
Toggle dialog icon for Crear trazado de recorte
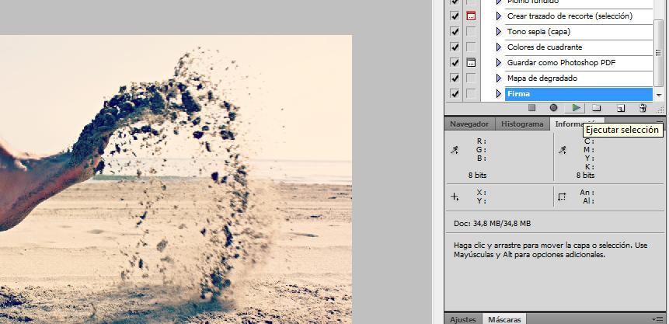[x=471, y=16]
